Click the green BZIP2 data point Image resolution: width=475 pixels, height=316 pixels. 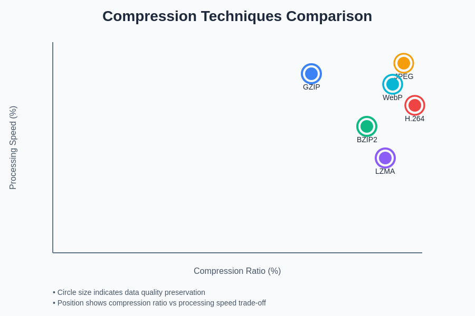[x=367, y=126]
